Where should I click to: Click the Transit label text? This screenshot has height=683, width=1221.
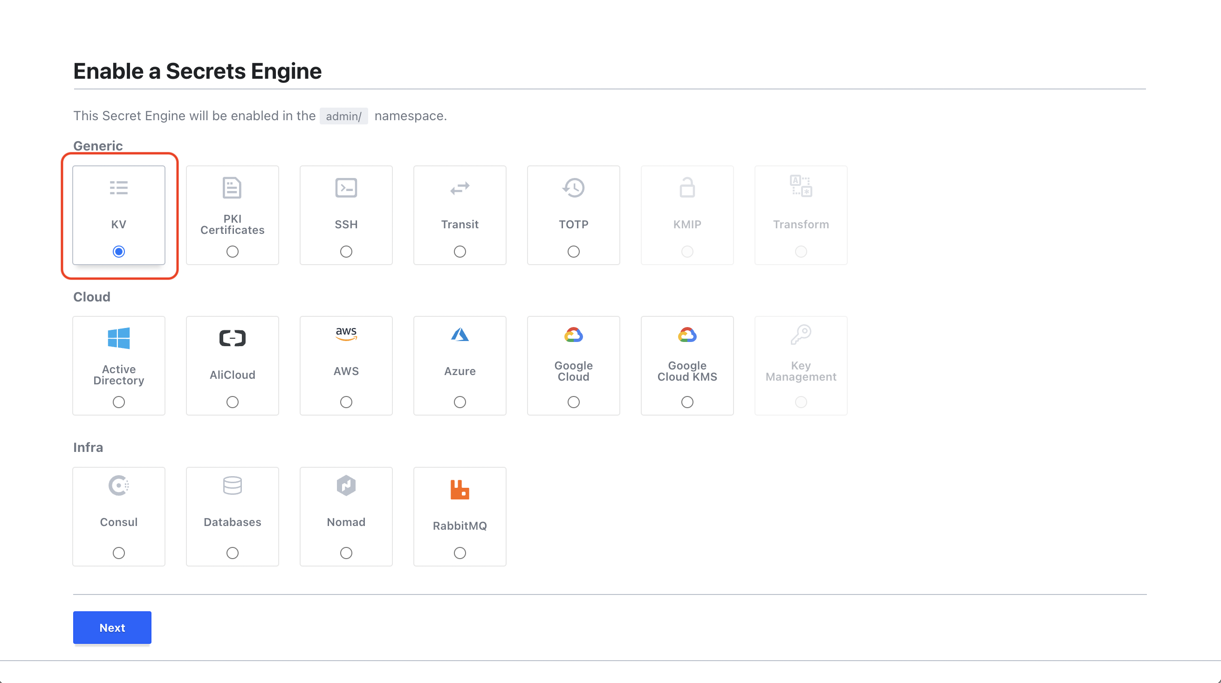pyautogui.click(x=460, y=225)
